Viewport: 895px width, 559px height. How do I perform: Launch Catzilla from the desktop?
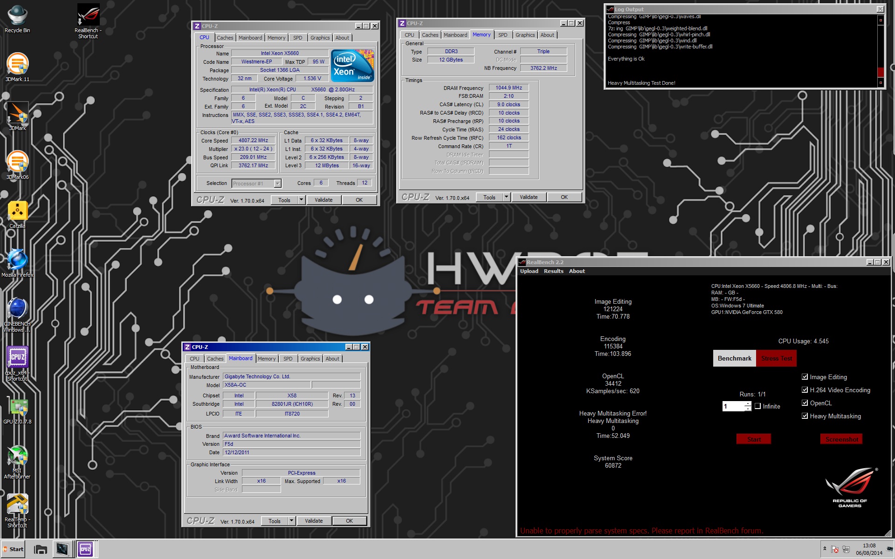(x=17, y=214)
